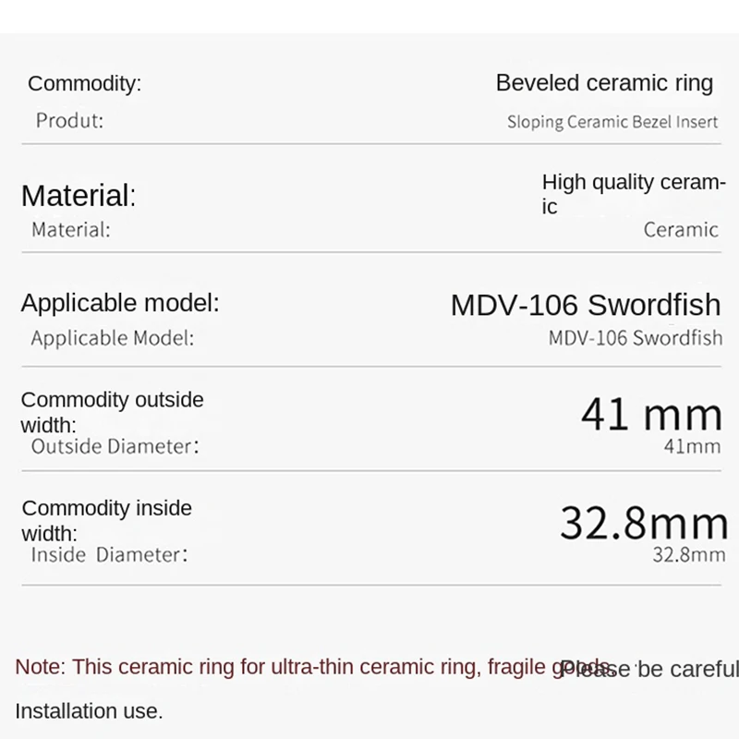
Task: Click the "Commodity inside width:" label
Action: (x=106, y=520)
